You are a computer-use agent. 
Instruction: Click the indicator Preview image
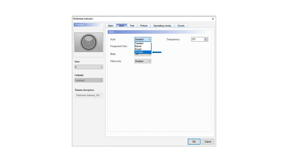[89, 42]
